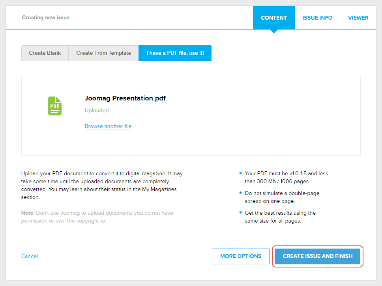Screen dimensions: 382x286
Task: Click the double-page spread warning bullet
Action: coord(282,197)
